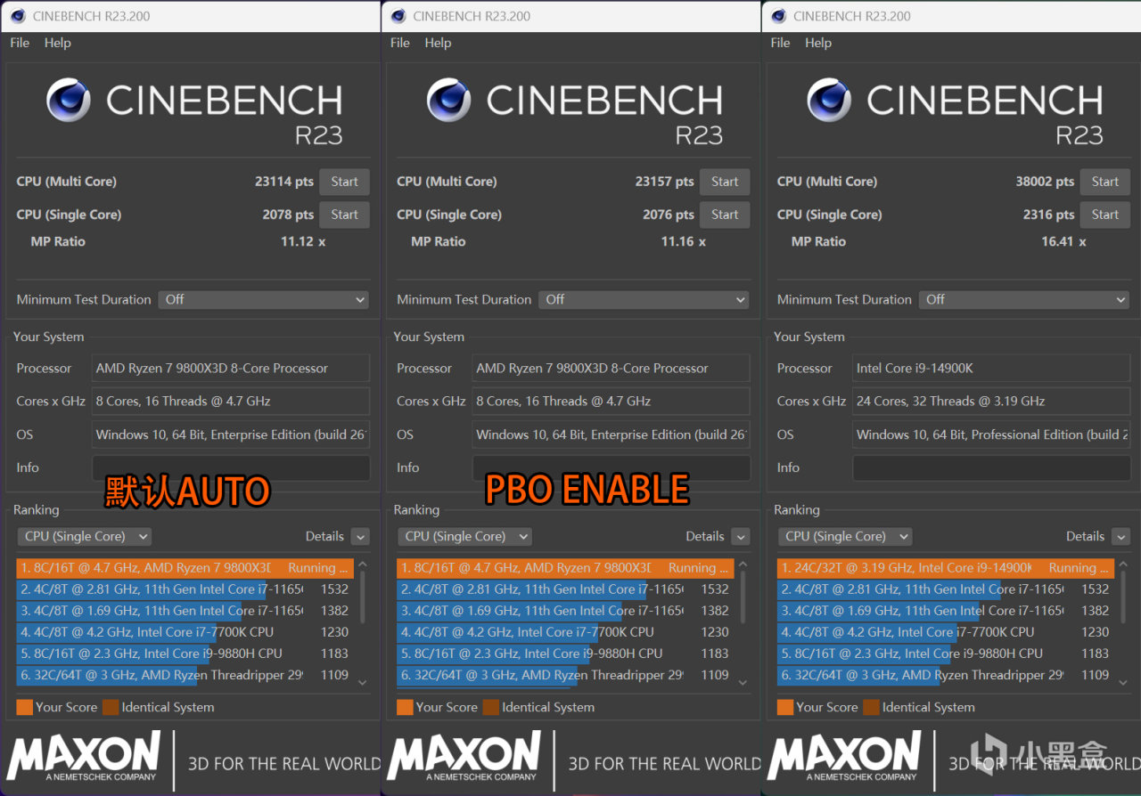The height and width of the screenshot is (796, 1141).
Task: Start Single Core test in middle window
Action: (x=725, y=215)
